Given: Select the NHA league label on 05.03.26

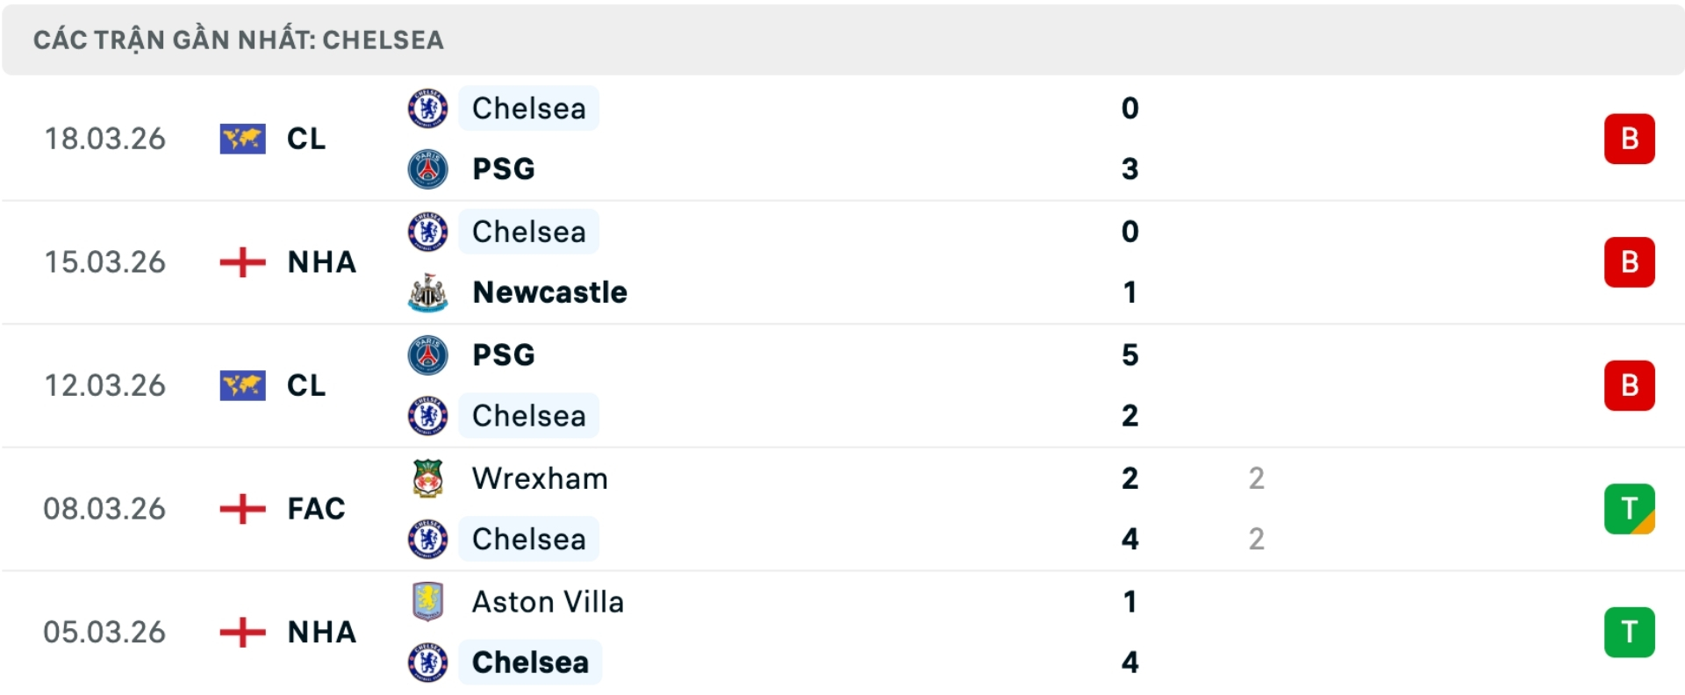Looking at the screenshot, I should [321, 632].
